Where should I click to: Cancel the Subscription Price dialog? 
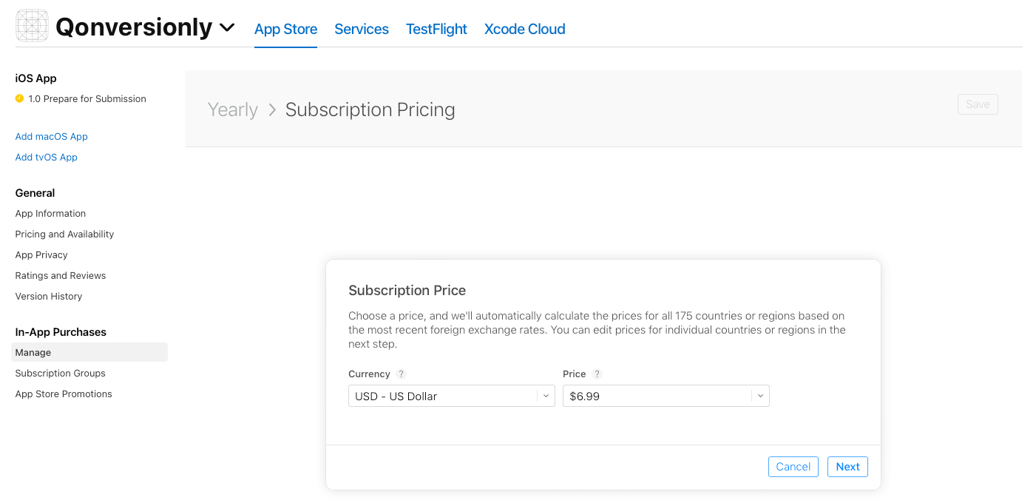point(793,467)
